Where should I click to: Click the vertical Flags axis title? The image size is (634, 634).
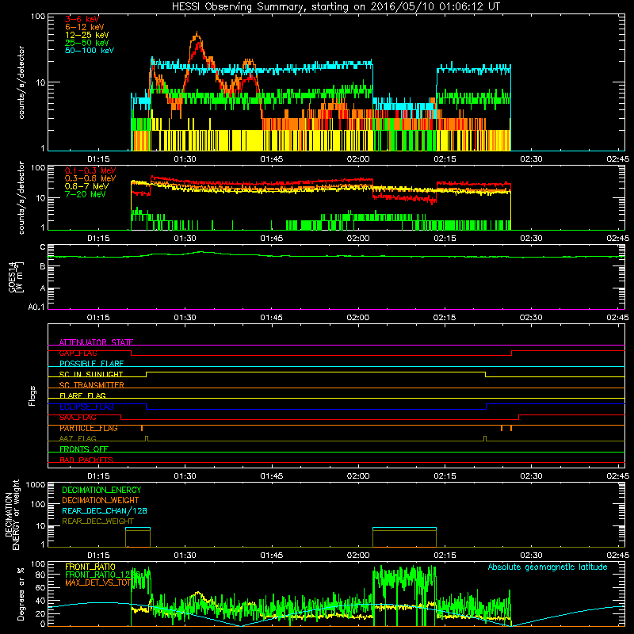pyautogui.click(x=32, y=395)
